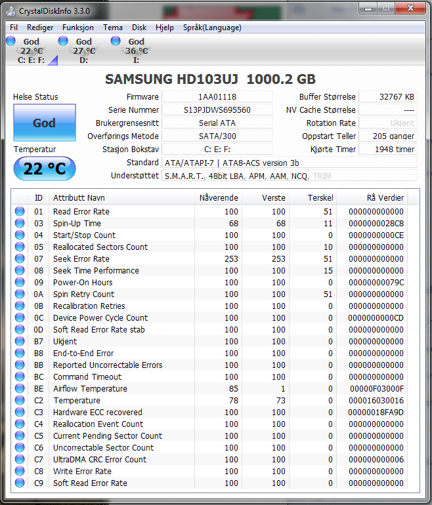This screenshot has height=505, width=432.
Task: Open the Fil menu
Action: [14, 28]
